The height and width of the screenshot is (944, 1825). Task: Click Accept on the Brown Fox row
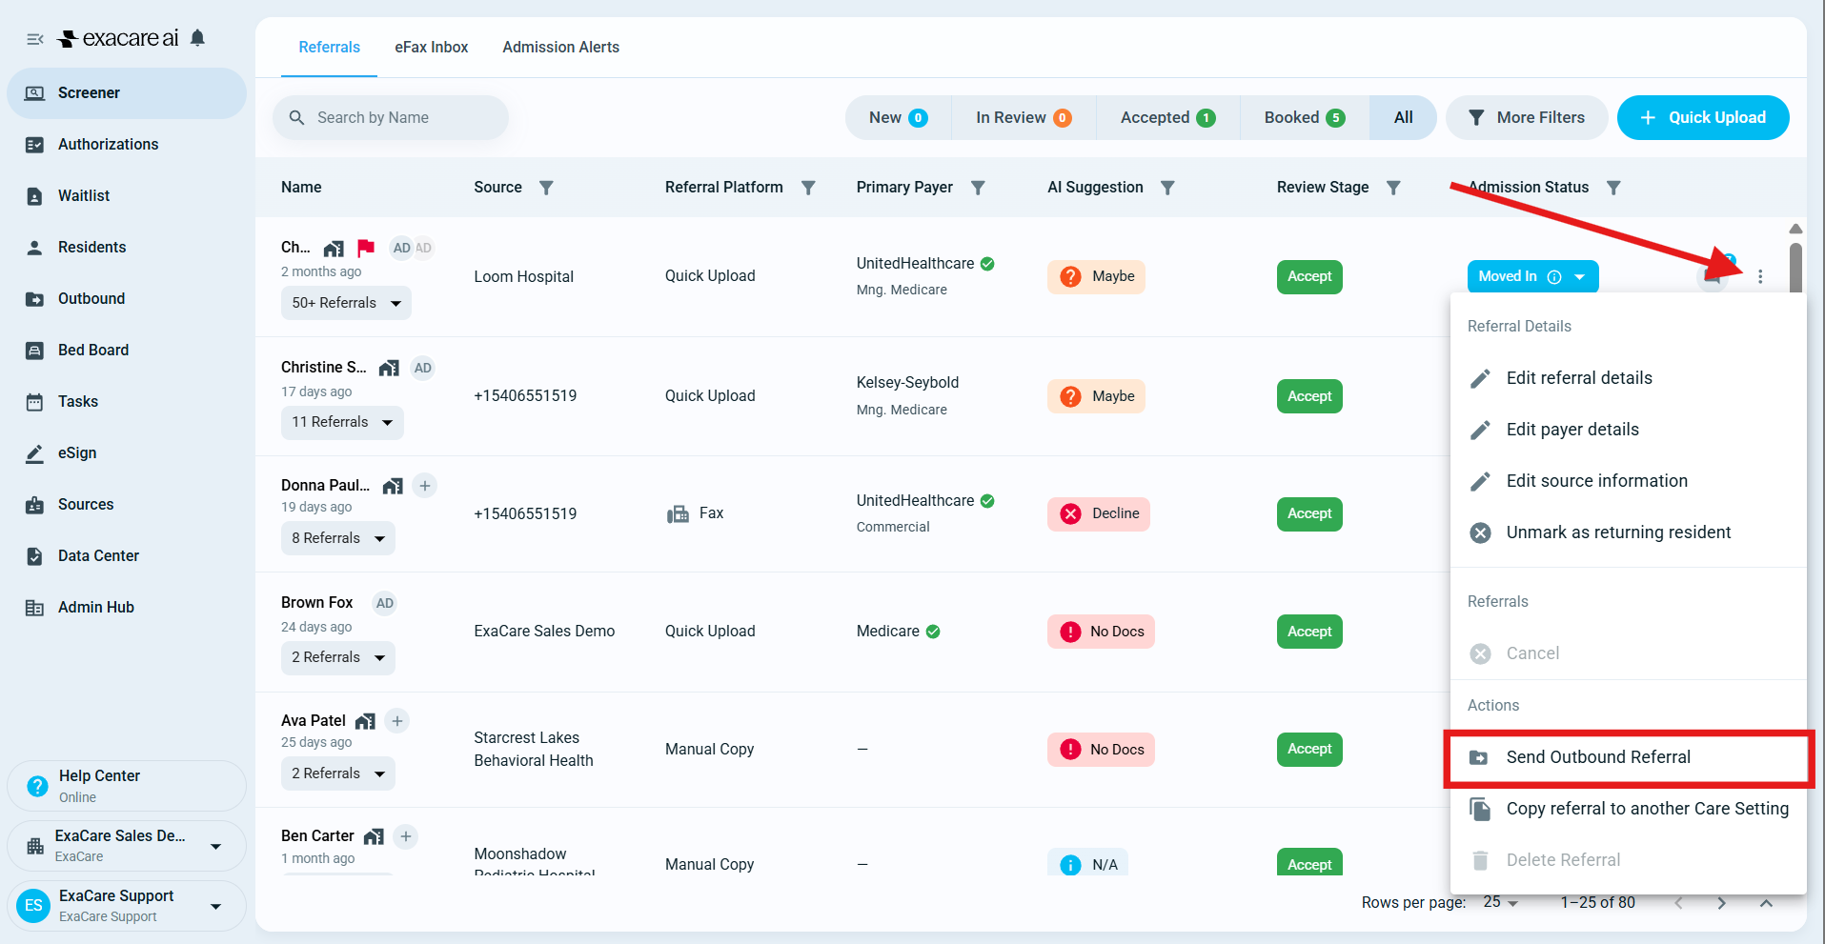(x=1309, y=632)
